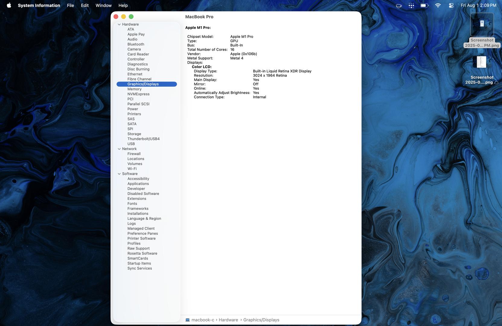The width and height of the screenshot is (502, 326).
Task: Click the ring-shaped menu bar icon
Action: [x=399, y=5]
